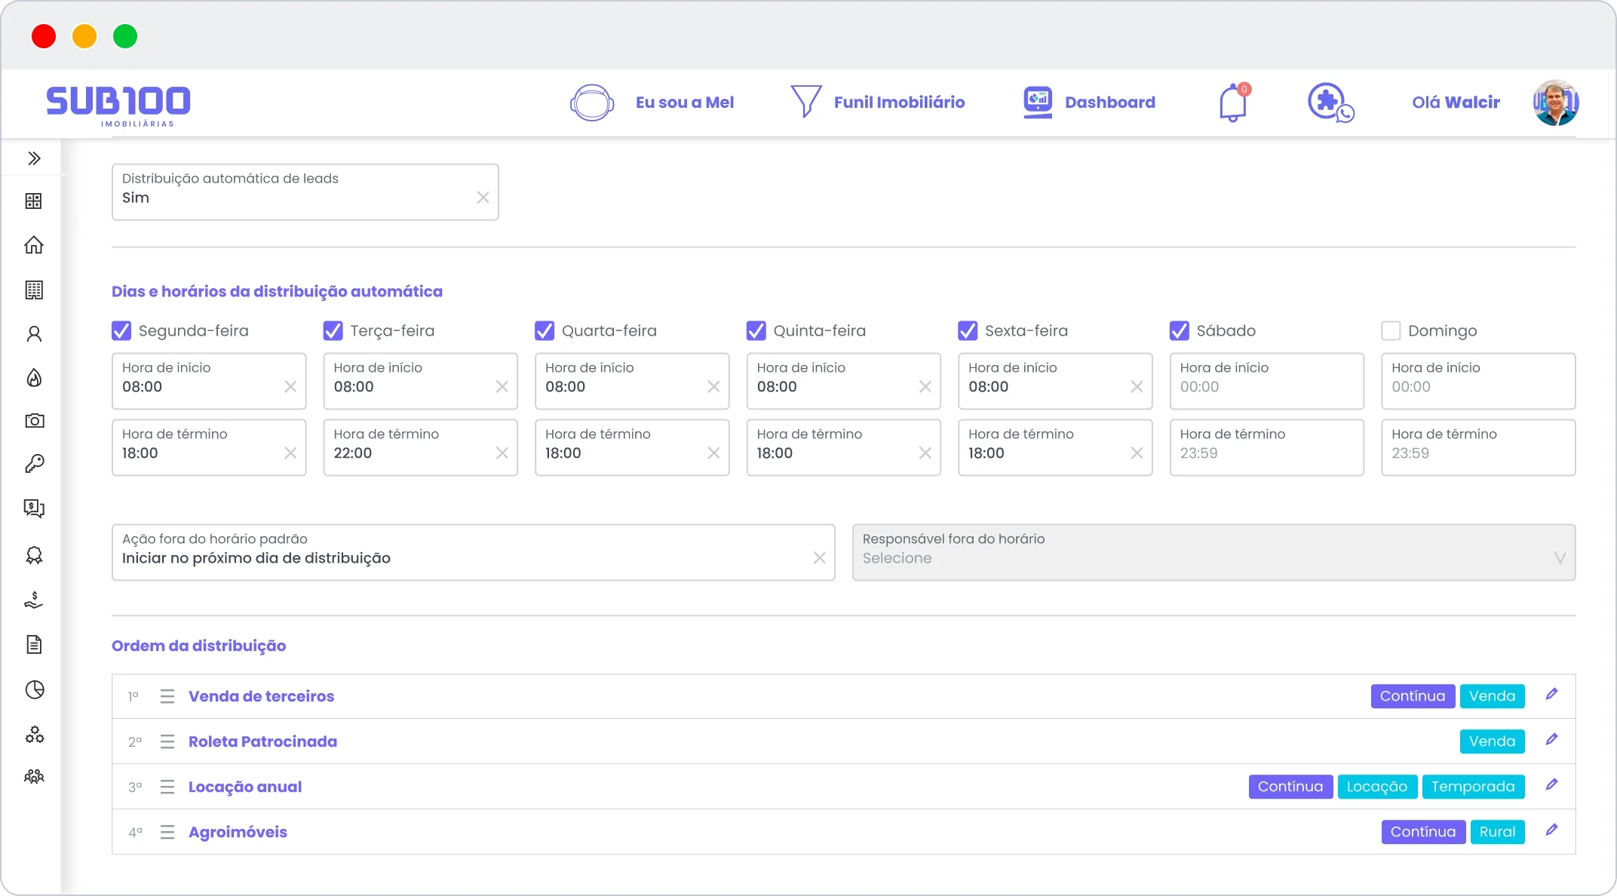Clear Quarta-feira Hora de término value
1617x896 pixels.
point(713,453)
